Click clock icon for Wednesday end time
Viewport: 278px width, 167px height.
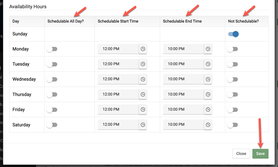[x=208, y=79]
